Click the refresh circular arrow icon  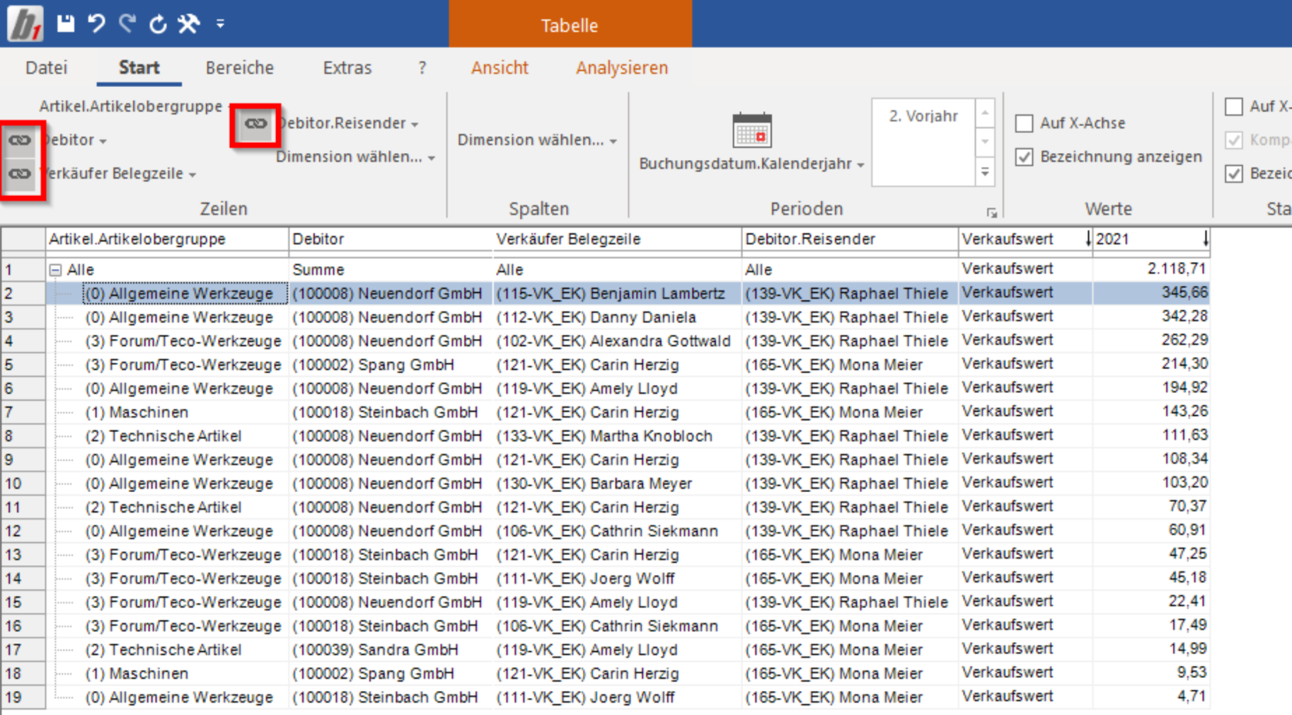click(x=158, y=25)
